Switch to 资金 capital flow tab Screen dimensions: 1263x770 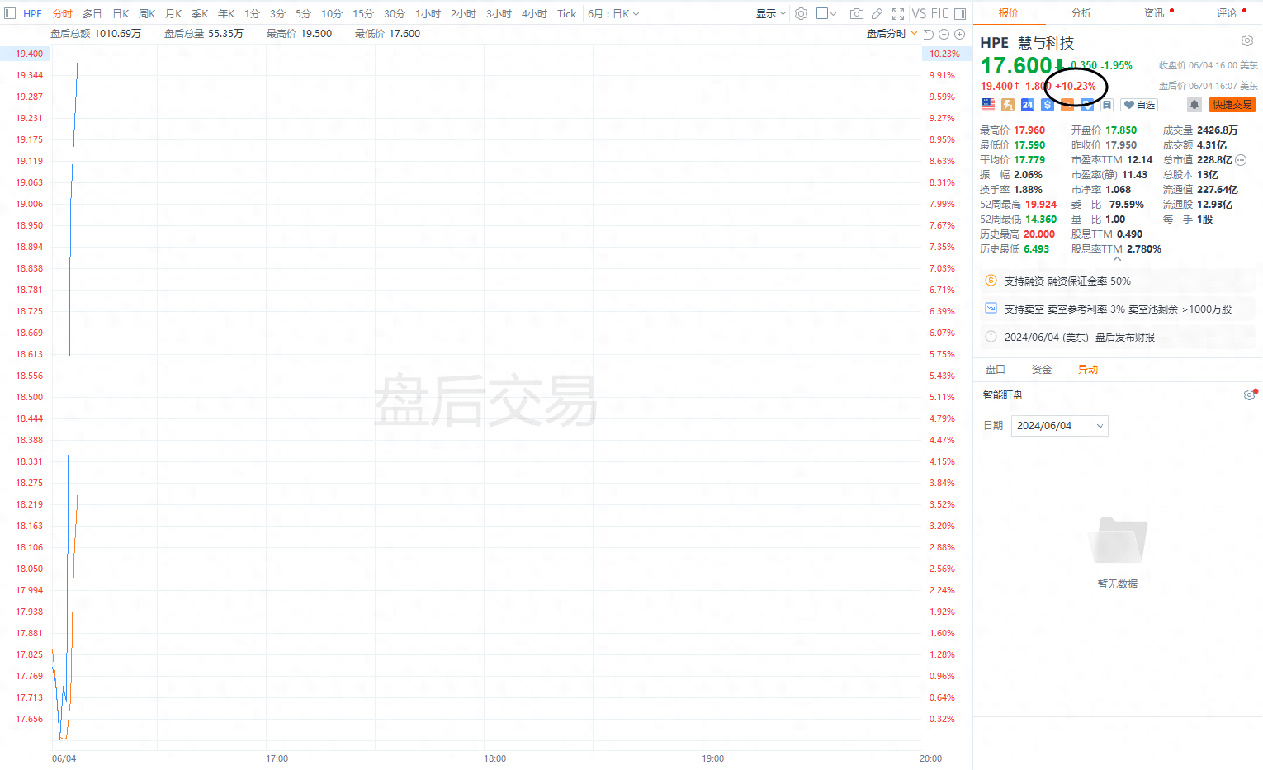[x=1042, y=370]
